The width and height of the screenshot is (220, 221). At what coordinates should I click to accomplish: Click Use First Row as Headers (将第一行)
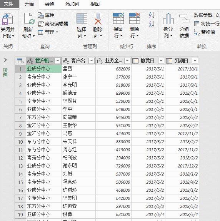tap(207, 24)
